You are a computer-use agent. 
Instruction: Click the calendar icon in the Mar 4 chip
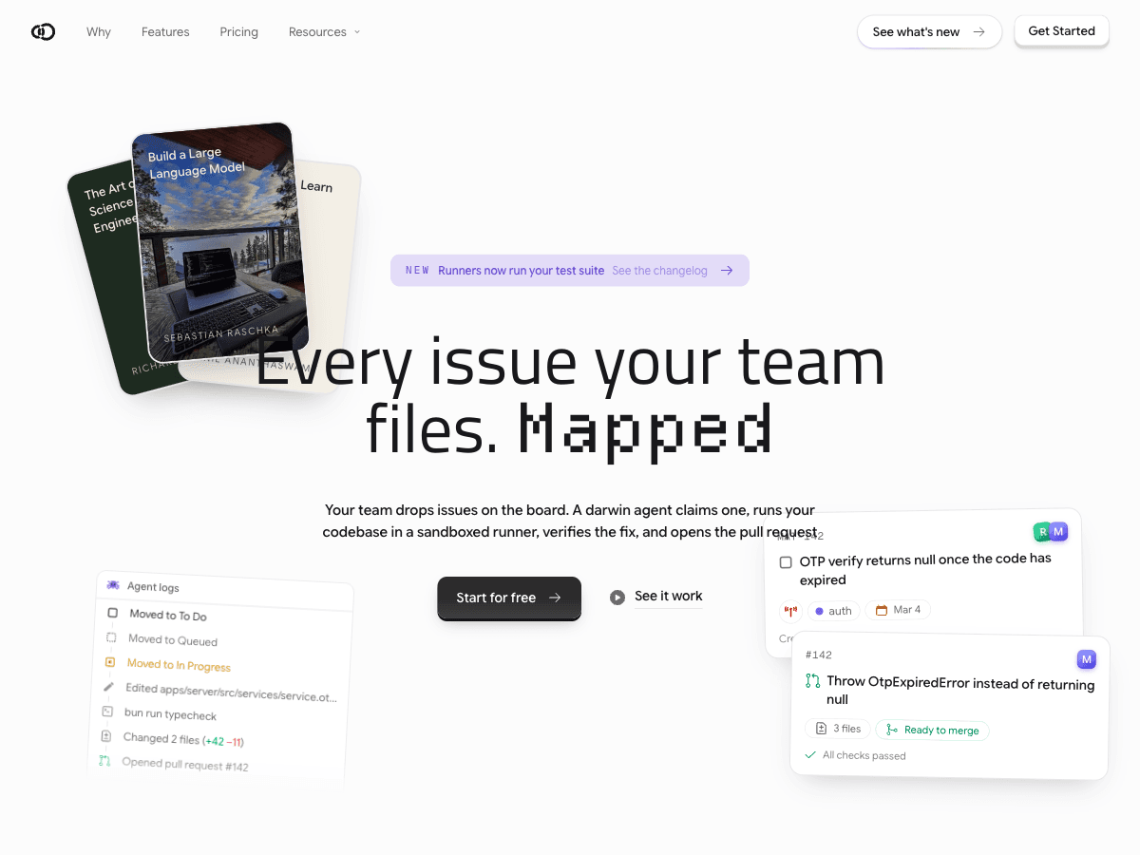[882, 610]
